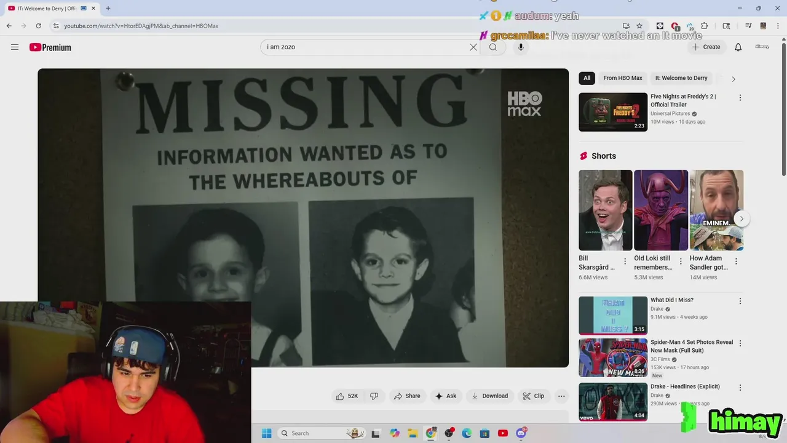Reload the page

pyautogui.click(x=38, y=26)
